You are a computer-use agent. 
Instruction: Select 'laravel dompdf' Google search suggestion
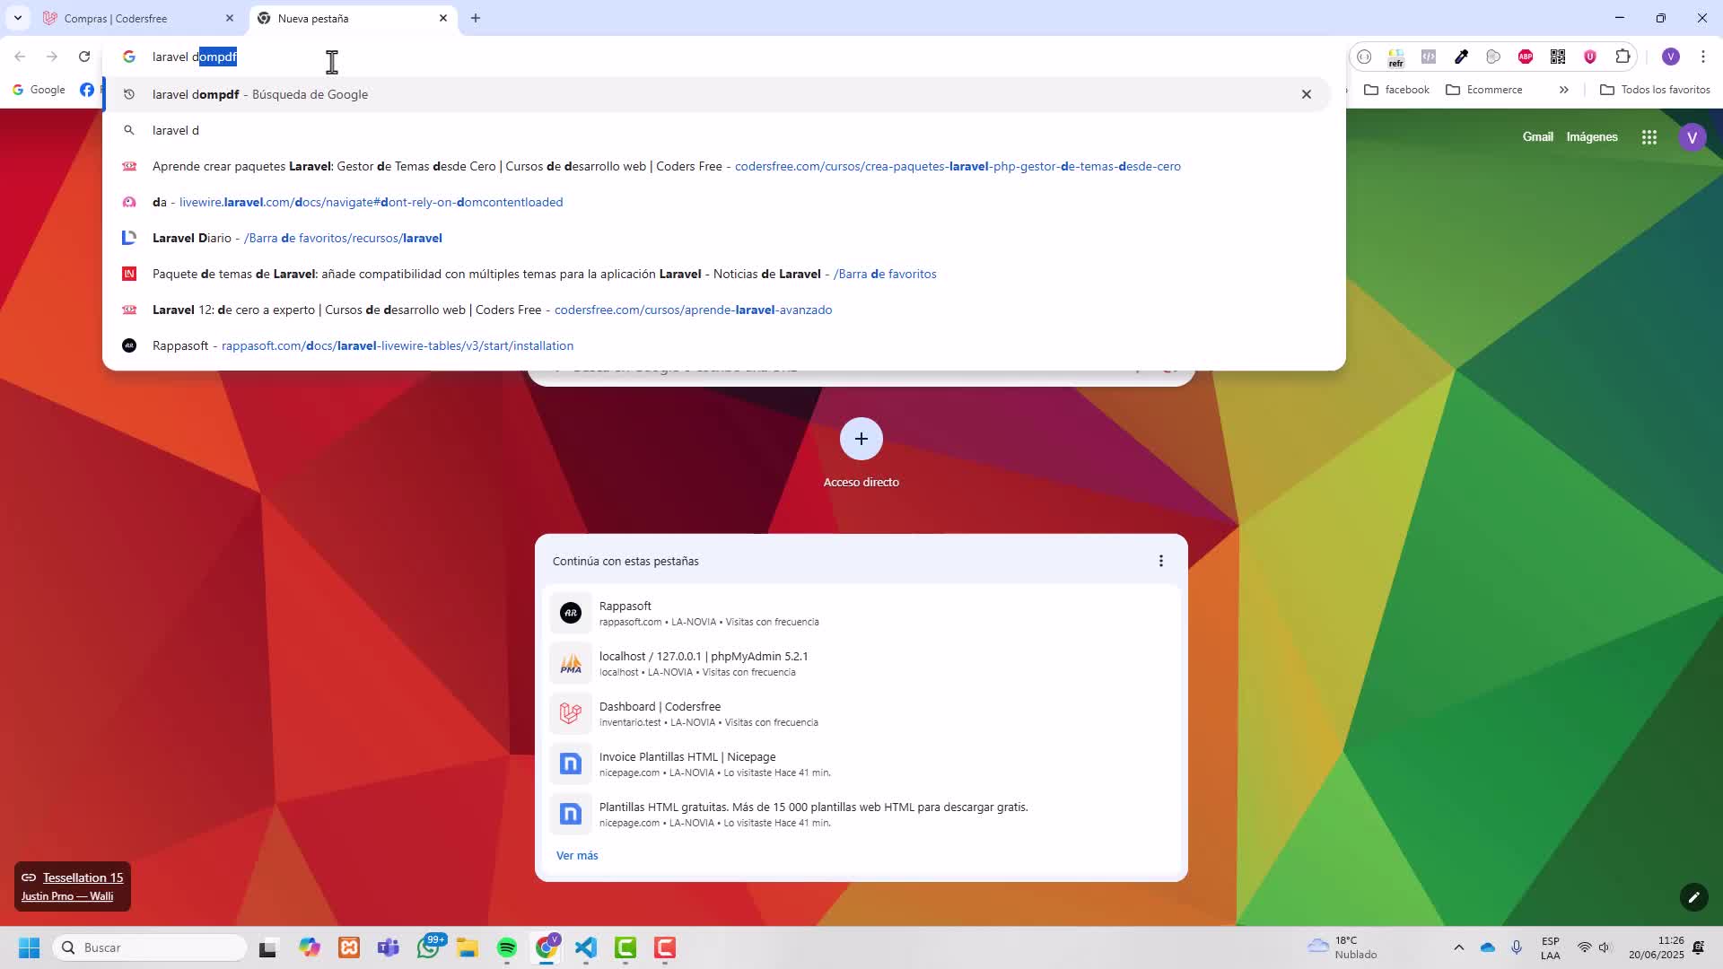point(716,94)
